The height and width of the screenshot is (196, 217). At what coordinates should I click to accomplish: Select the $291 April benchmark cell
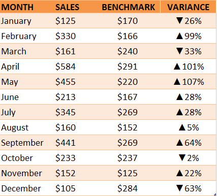(x=128, y=67)
